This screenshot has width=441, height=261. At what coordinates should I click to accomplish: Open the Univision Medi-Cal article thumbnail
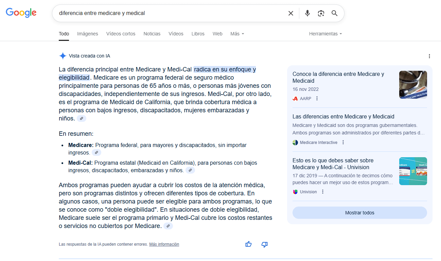tap(413, 171)
